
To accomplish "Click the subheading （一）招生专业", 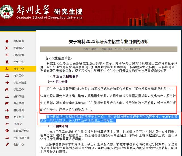I will click(57, 82).
